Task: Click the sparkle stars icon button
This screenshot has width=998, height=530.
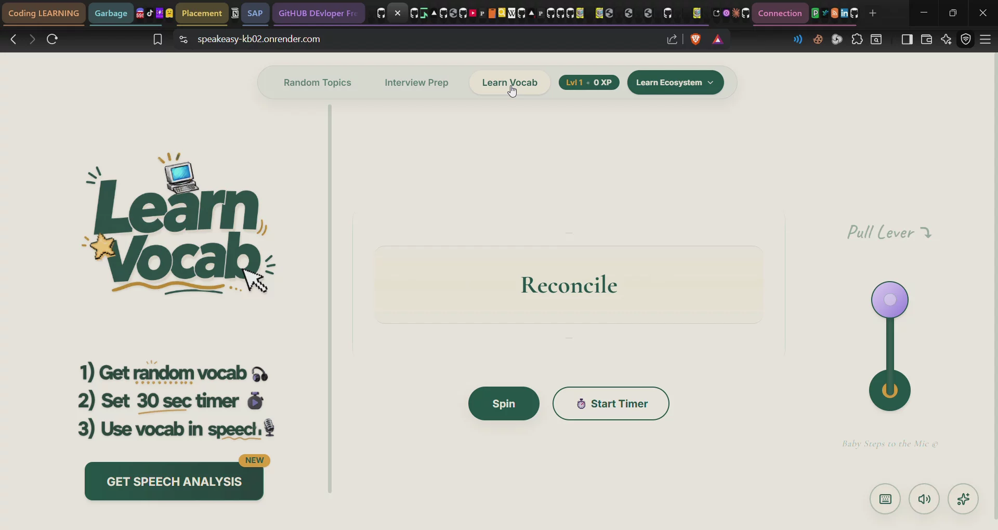Action: pos(963,499)
